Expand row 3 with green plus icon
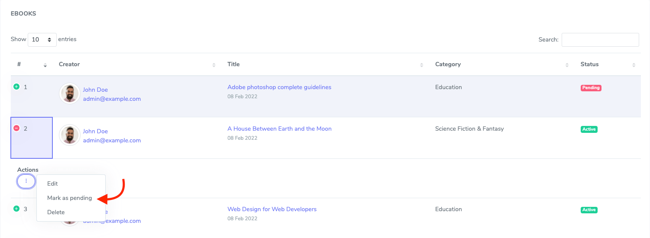The image size is (650, 238). [16, 209]
